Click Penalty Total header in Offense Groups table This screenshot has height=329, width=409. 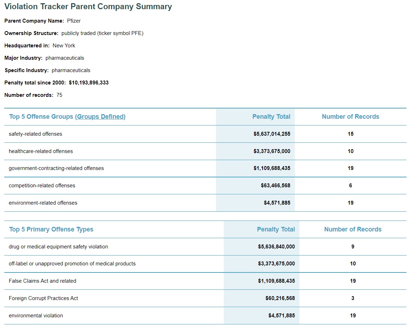(x=271, y=117)
